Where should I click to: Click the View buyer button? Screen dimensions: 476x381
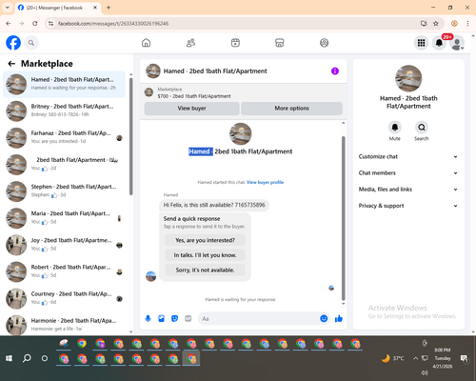click(191, 109)
